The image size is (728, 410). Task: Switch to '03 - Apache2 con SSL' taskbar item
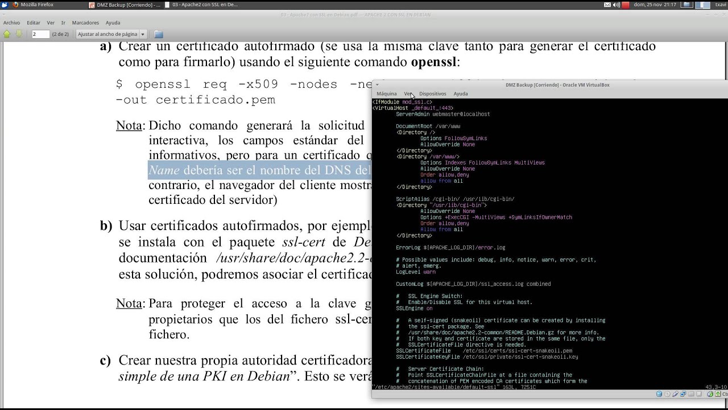(201, 5)
